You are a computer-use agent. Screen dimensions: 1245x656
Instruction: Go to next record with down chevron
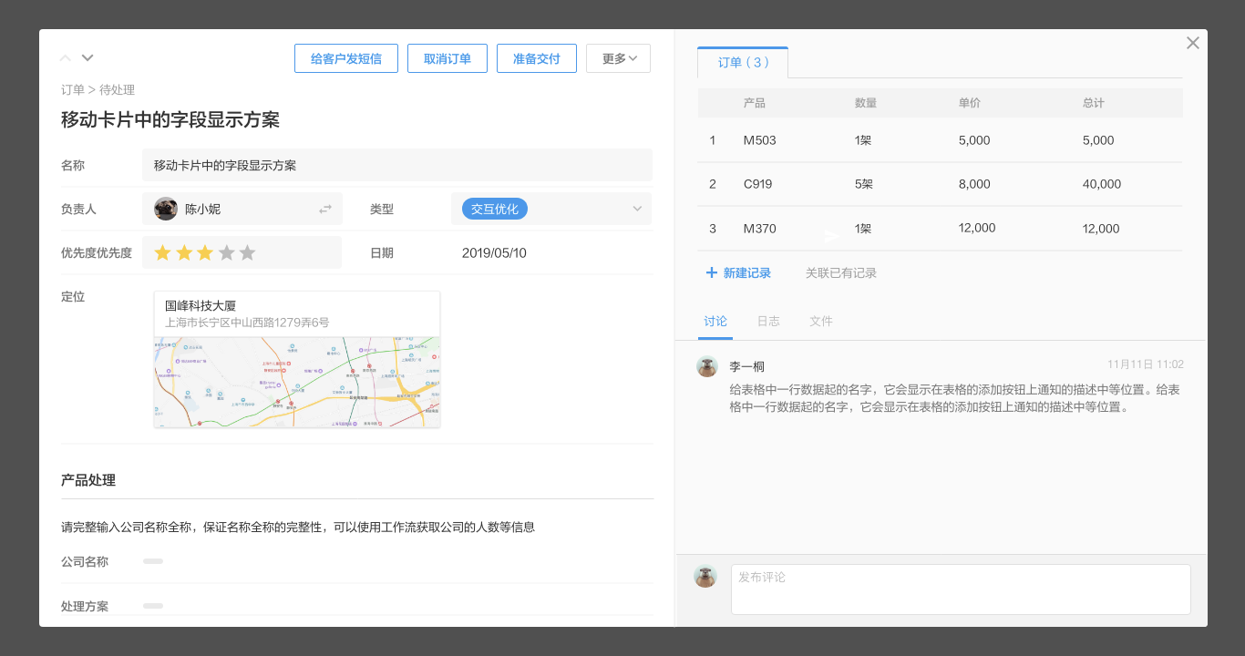[x=87, y=58]
